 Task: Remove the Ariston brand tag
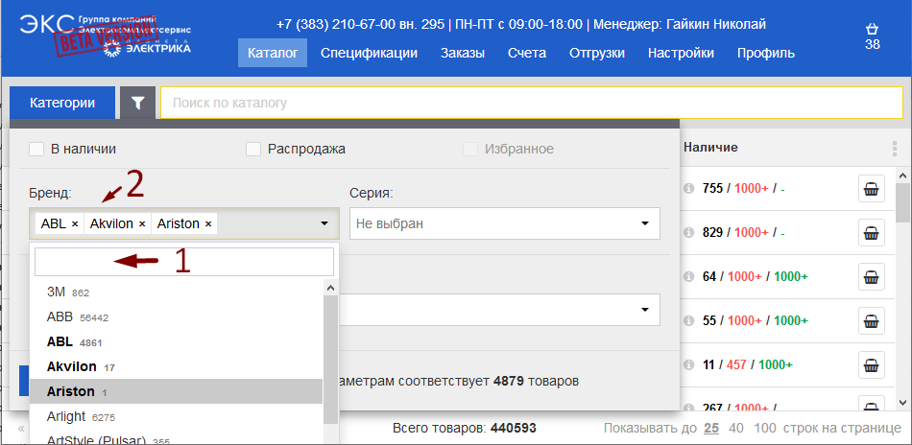[208, 223]
